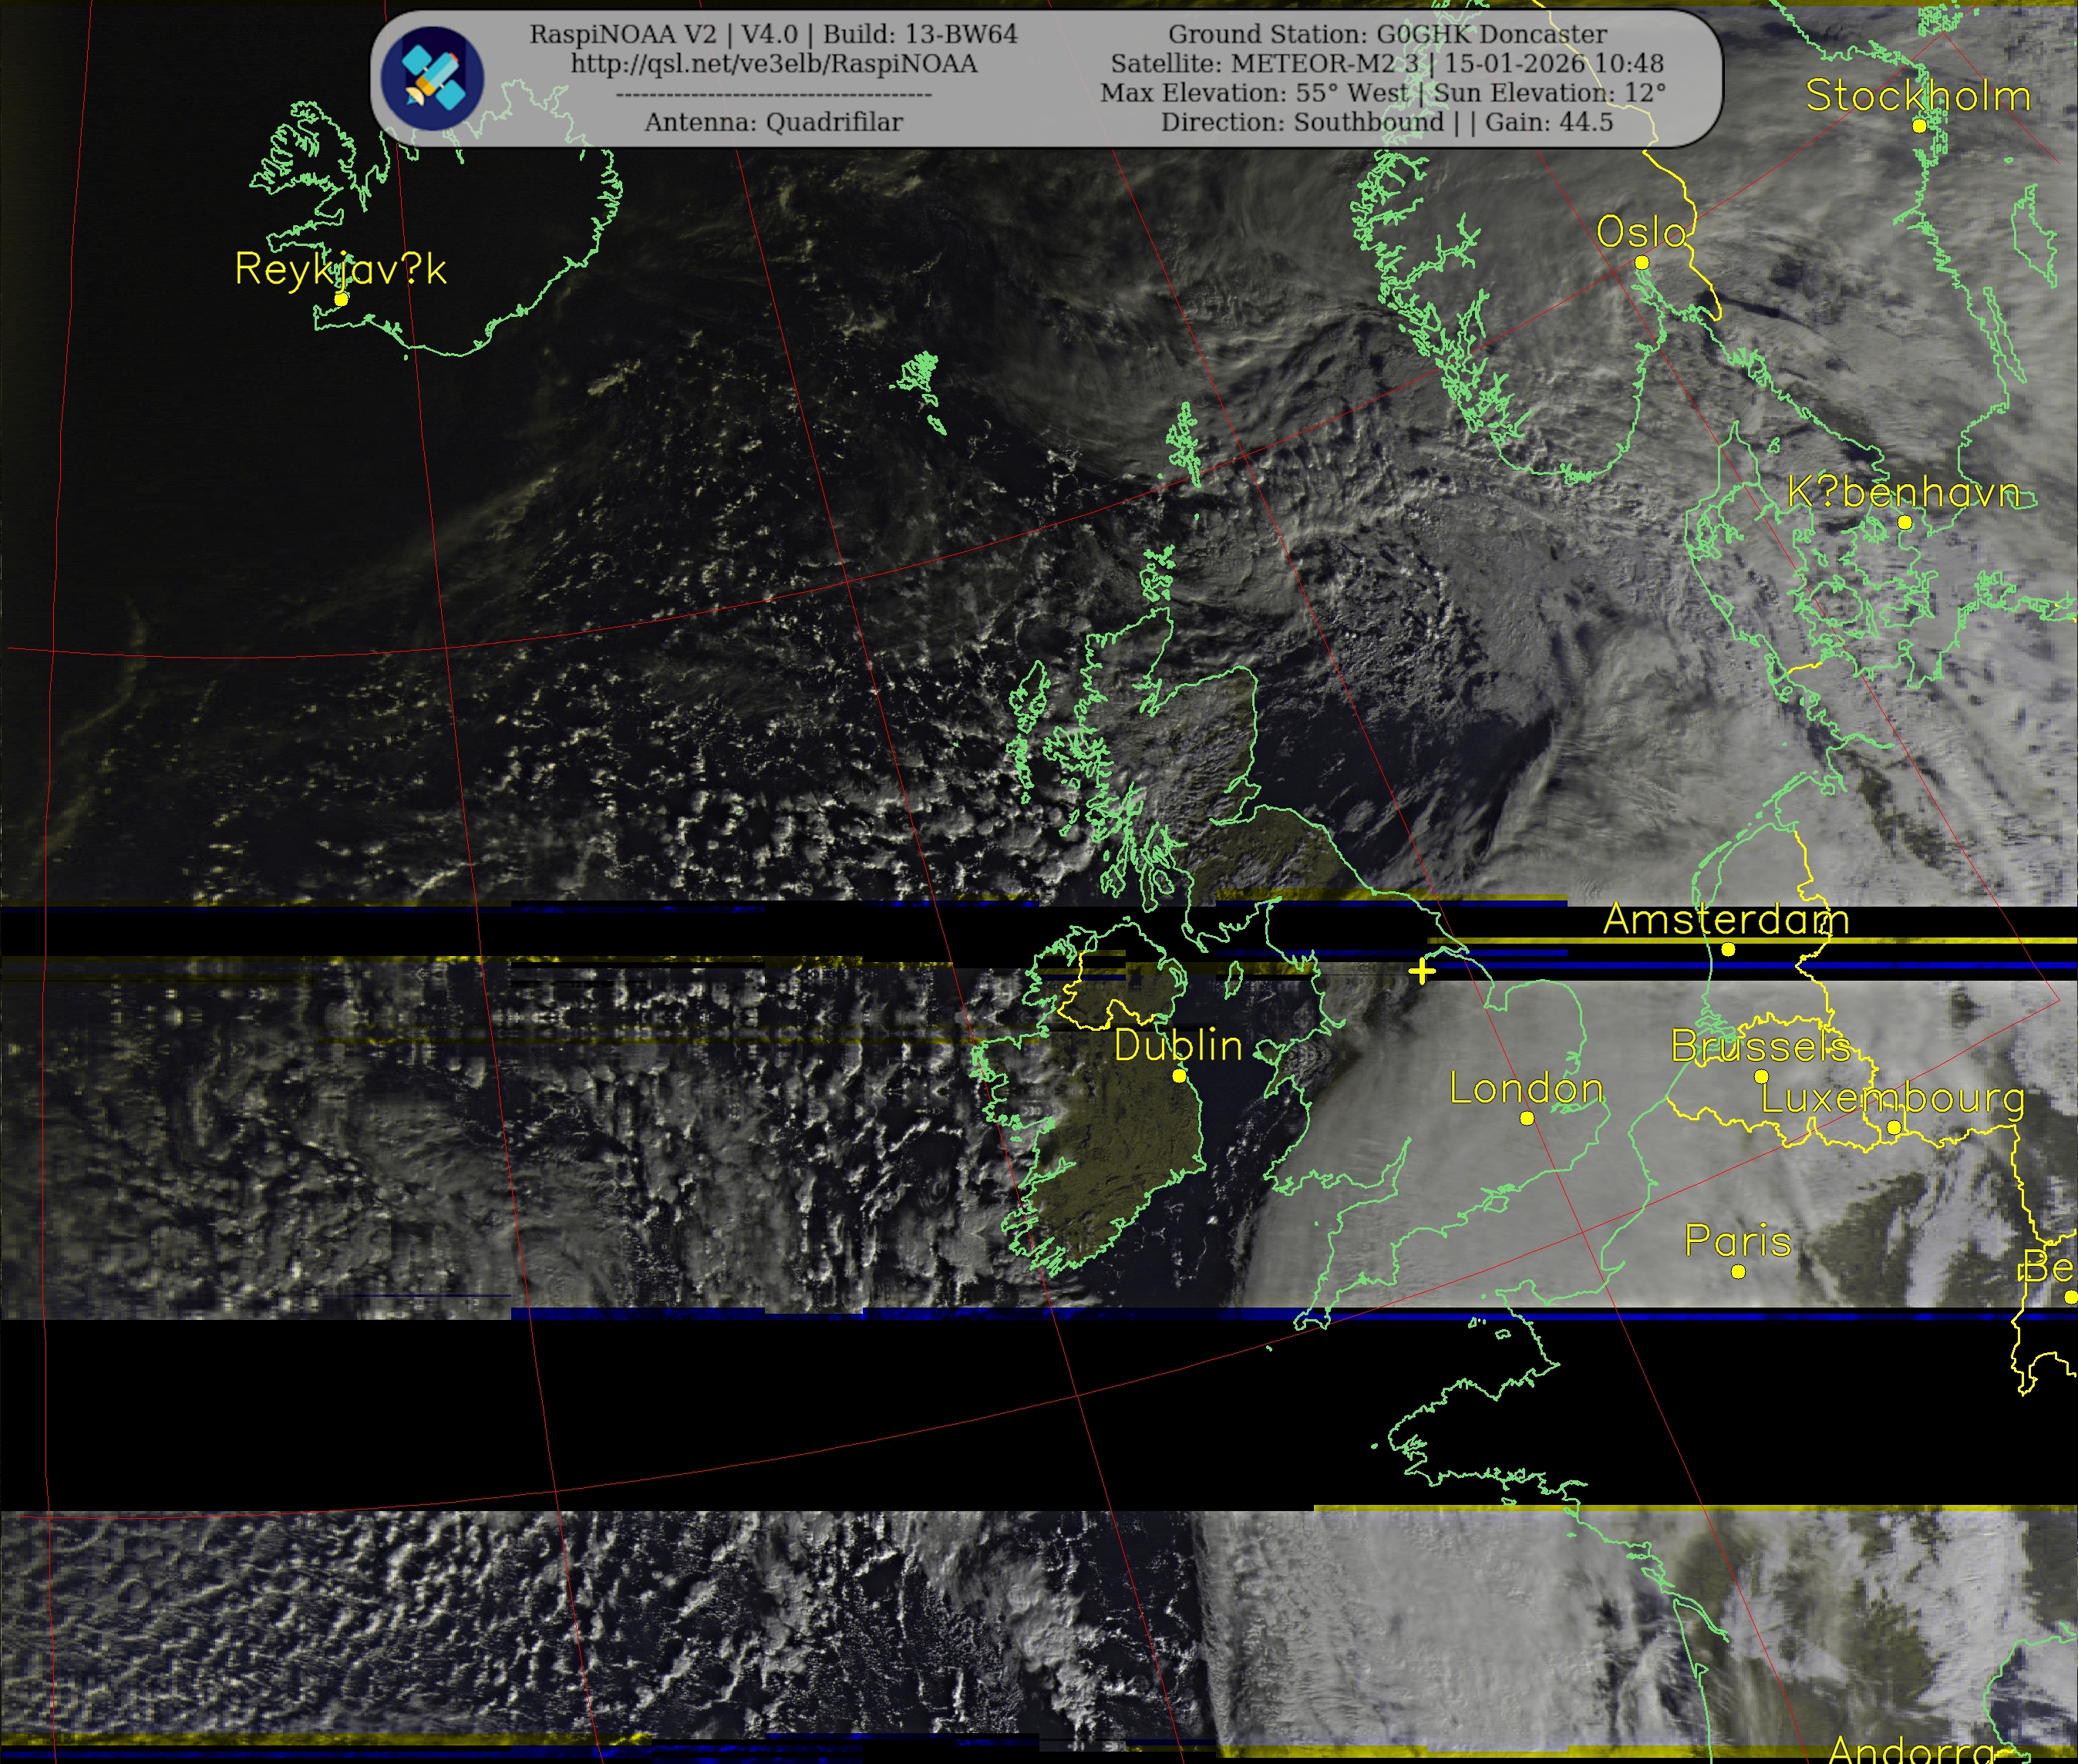
Task: Click the Direction: Southbound gain text
Action: point(1386,122)
